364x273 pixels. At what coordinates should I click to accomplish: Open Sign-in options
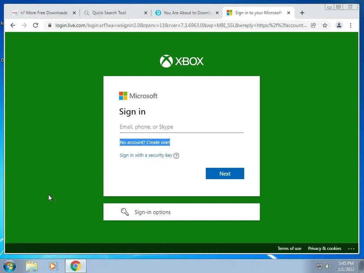point(182,212)
